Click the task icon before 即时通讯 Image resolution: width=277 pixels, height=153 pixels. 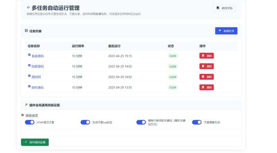click(x=29, y=86)
